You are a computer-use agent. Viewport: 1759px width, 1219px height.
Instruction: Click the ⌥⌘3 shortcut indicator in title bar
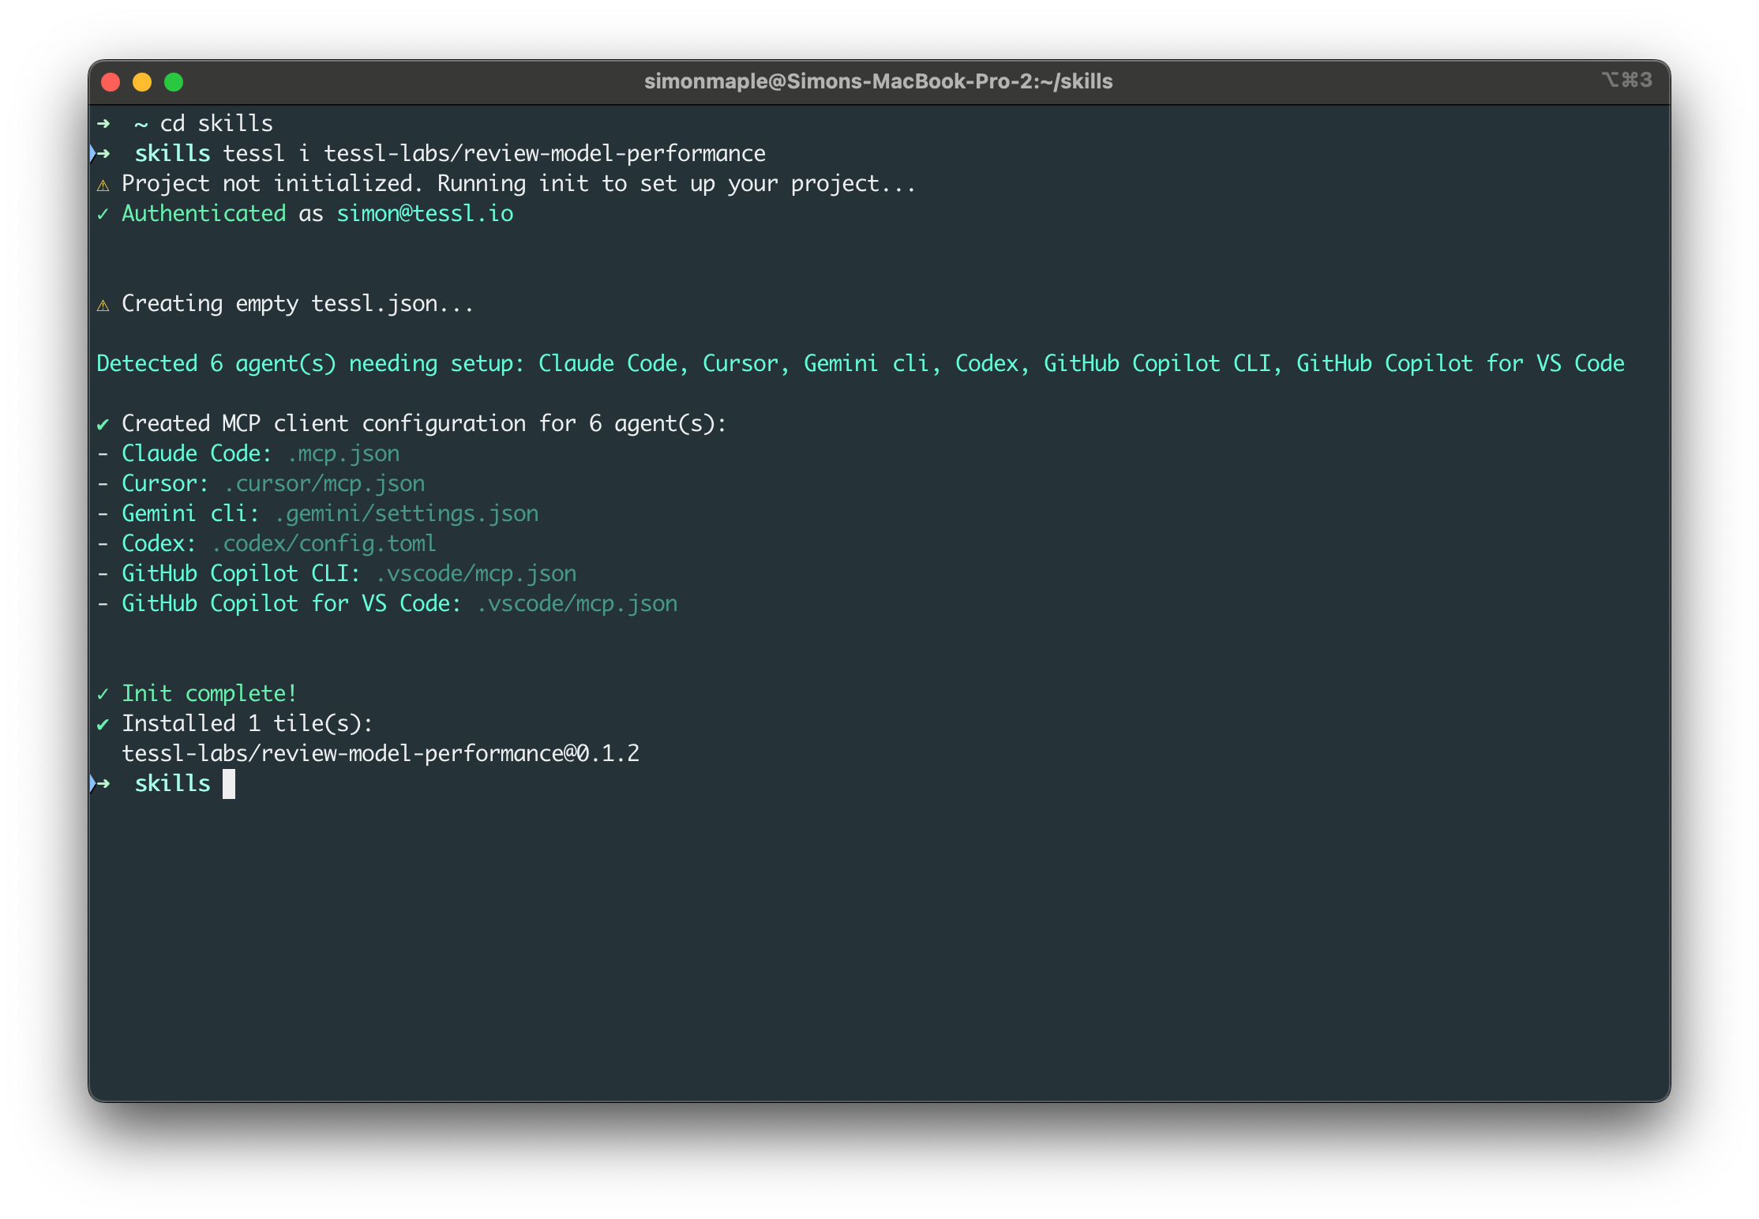coord(1626,81)
